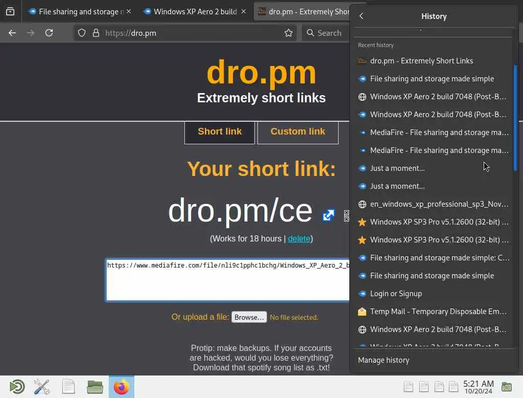Click the address bar showing https://dro.pm
523x398 pixels.
pyautogui.click(x=185, y=33)
